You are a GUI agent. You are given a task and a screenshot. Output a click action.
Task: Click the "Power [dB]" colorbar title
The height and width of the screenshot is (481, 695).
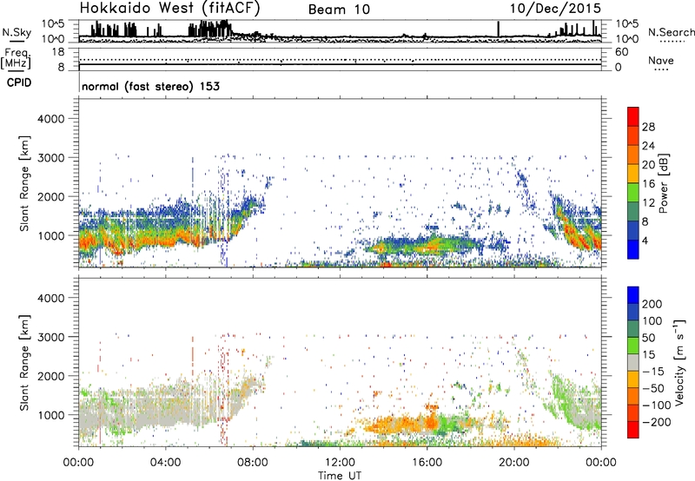664,183
